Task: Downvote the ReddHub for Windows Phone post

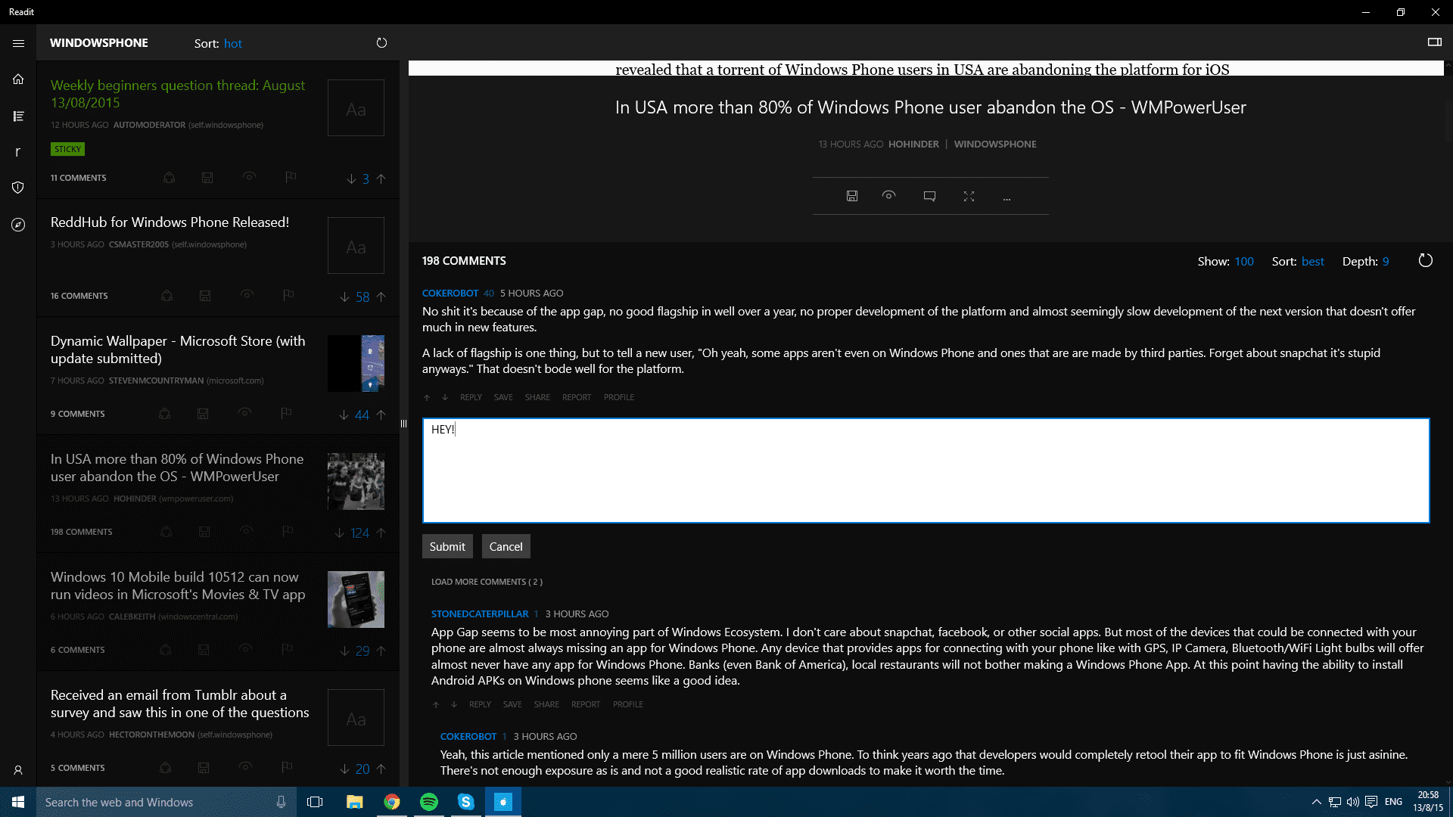Action: click(344, 297)
